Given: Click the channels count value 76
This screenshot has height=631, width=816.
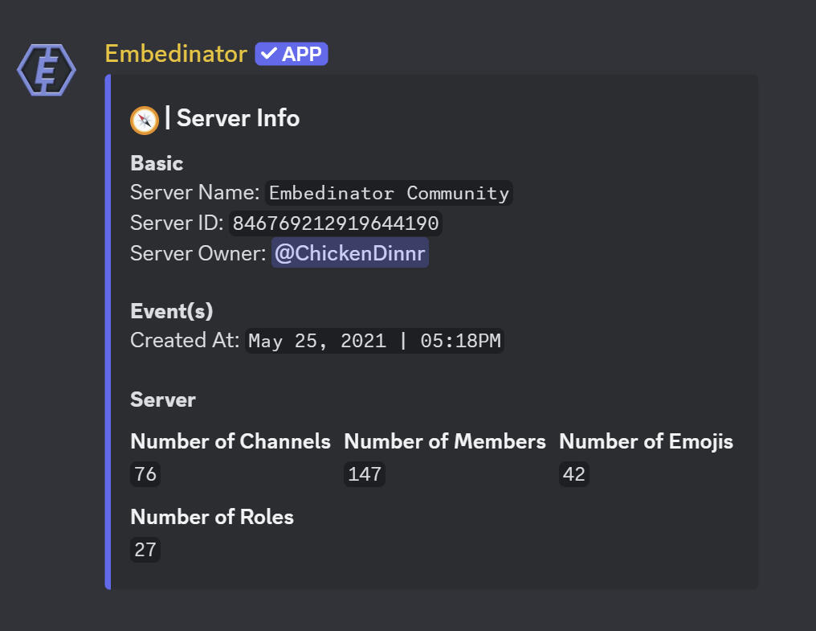Looking at the screenshot, I should click(x=145, y=474).
